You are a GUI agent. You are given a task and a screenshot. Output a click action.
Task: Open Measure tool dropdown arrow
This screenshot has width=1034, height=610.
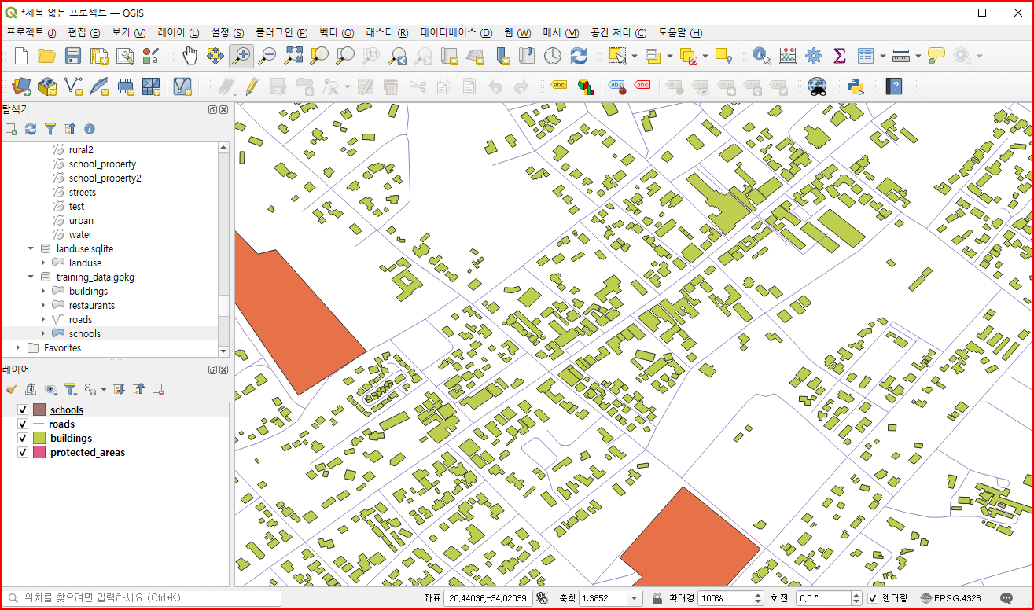coord(918,56)
